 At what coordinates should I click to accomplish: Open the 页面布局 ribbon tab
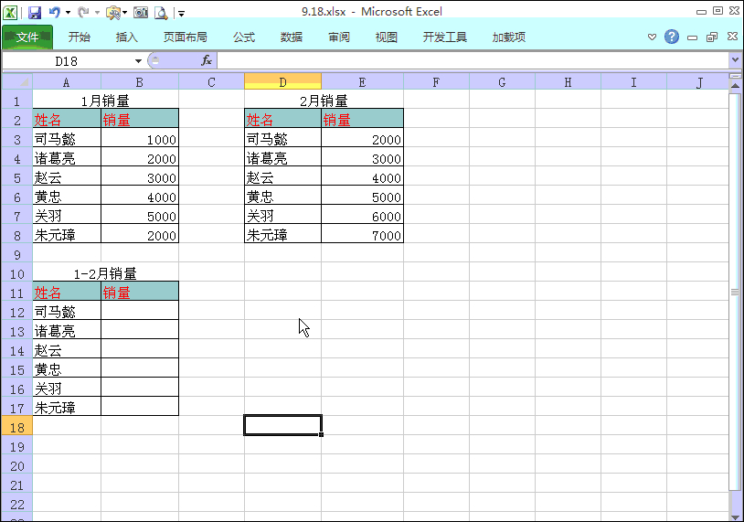coord(185,37)
